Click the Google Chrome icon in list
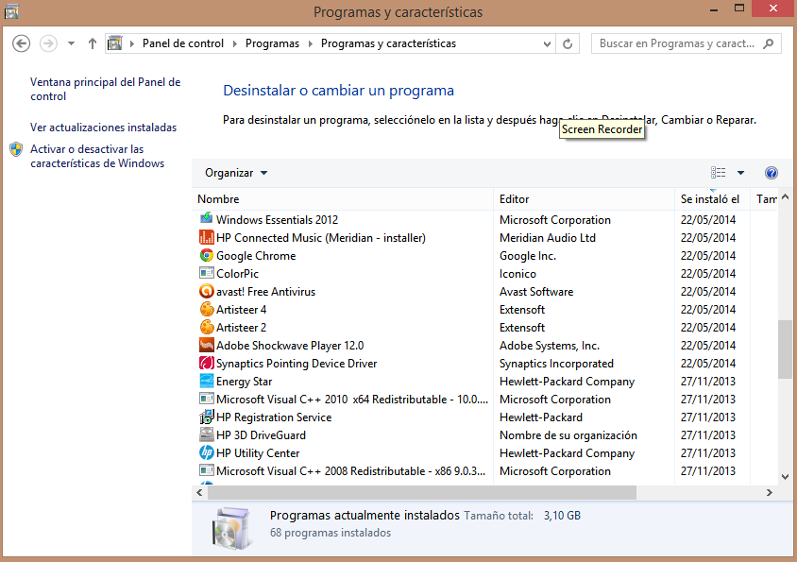Screen dimensions: 797x562 [207, 255]
